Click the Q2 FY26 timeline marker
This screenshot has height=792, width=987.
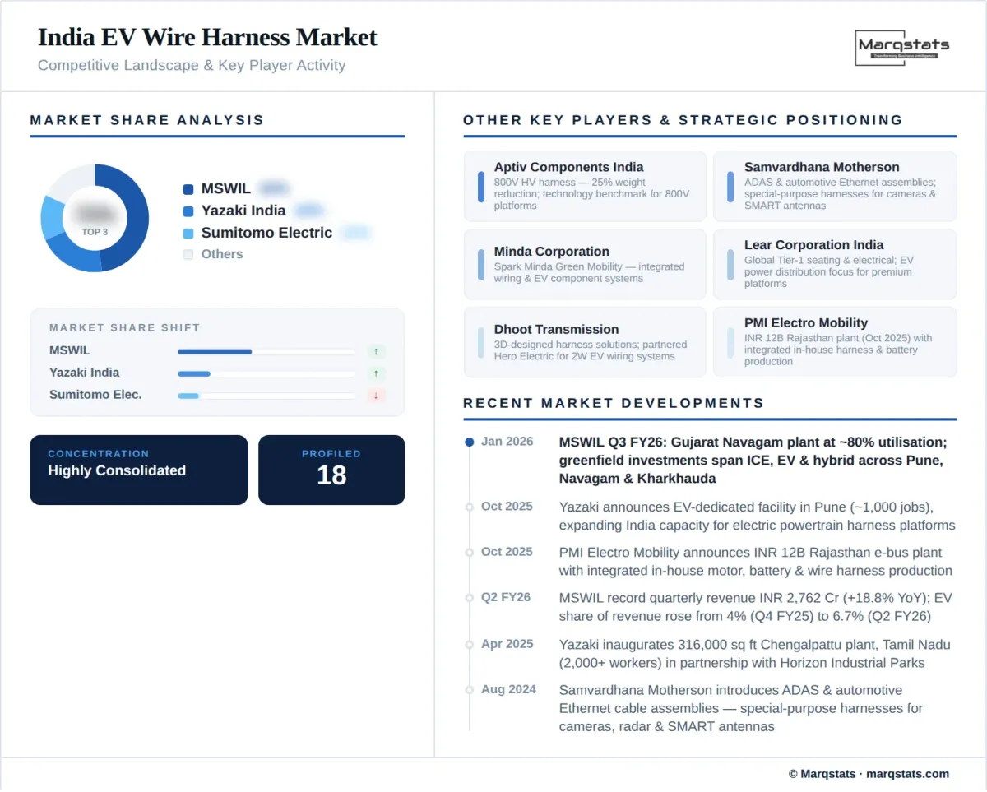click(x=470, y=598)
